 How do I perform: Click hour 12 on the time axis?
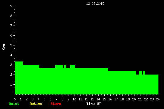coord(86,99)
